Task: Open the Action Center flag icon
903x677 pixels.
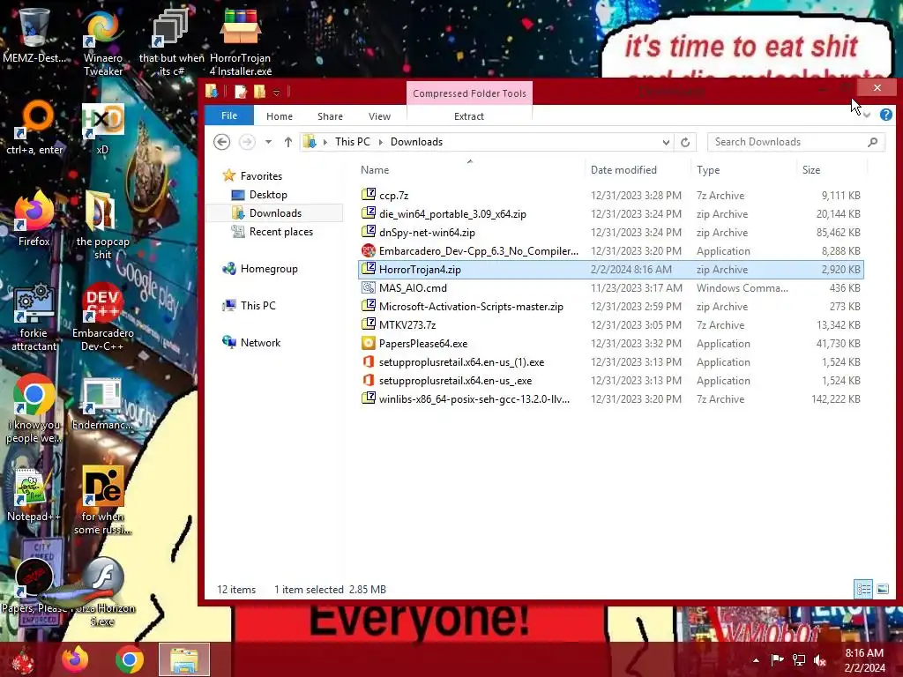Action: click(778, 660)
